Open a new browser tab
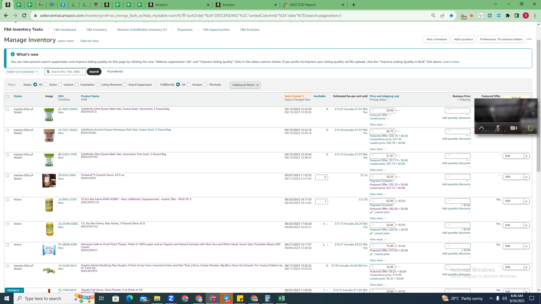Screen dimensions: 541x304 [354, 5]
